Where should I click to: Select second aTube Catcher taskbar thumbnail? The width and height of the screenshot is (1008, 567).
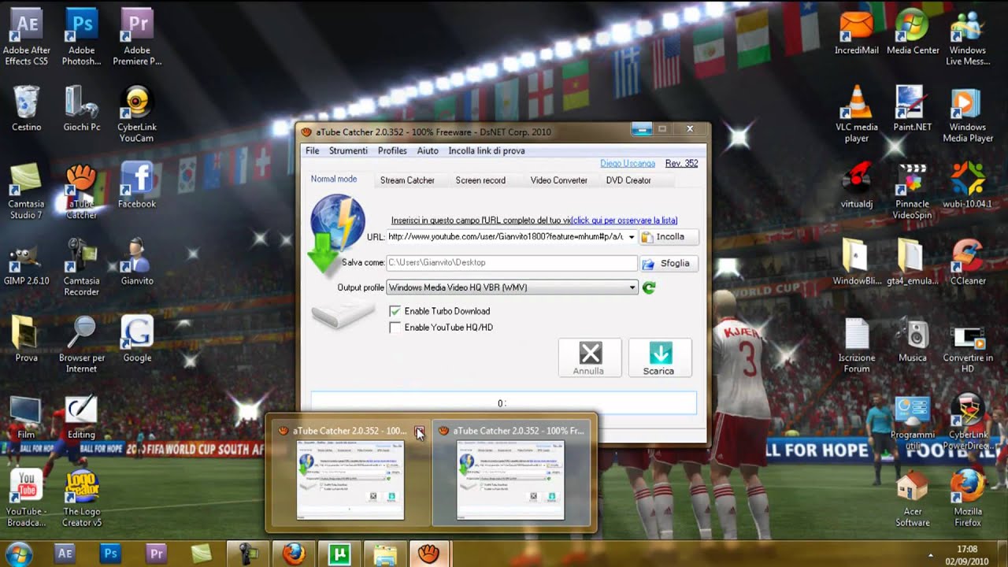tap(511, 473)
